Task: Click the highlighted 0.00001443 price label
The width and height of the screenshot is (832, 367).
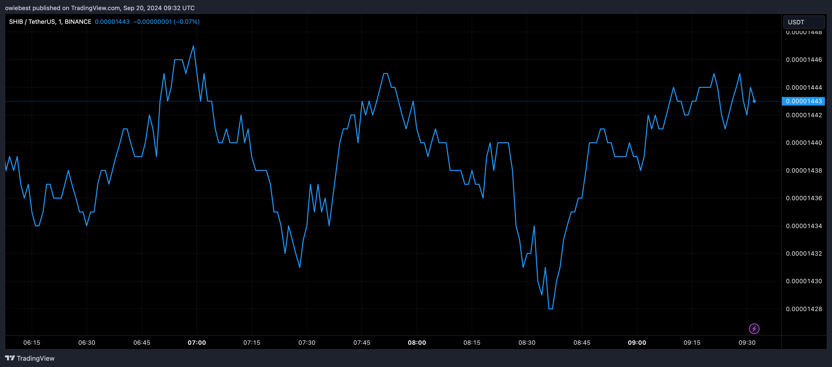Action: pos(803,101)
